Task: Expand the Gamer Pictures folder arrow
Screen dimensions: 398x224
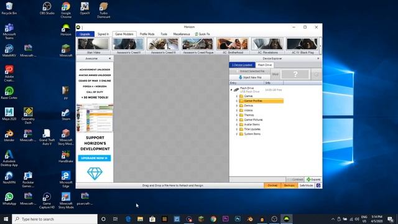Action: coord(237,120)
